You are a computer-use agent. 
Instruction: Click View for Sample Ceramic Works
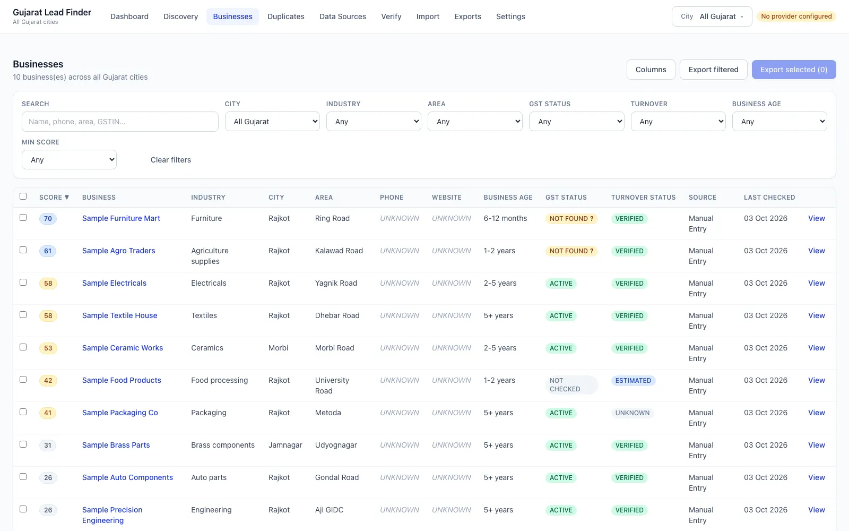[816, 348]
